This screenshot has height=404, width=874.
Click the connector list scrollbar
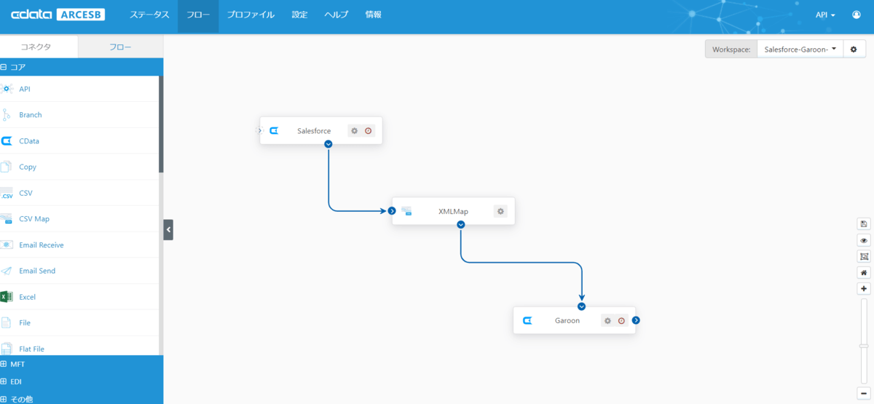pos(161,124)
